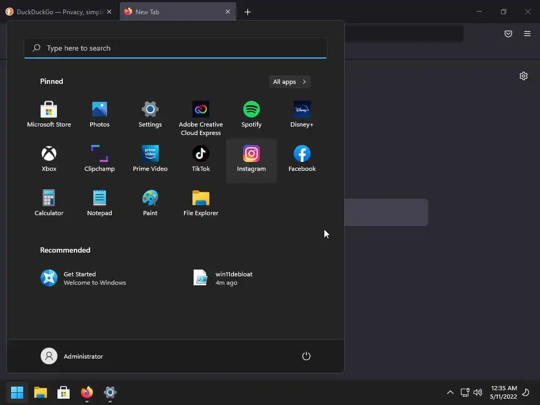Click the All apps button
This screenshot has width=540, height=405.
290,82
